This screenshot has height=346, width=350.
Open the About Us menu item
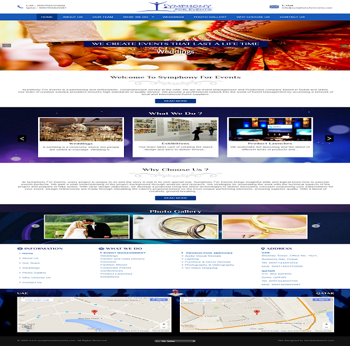[73, 17]
